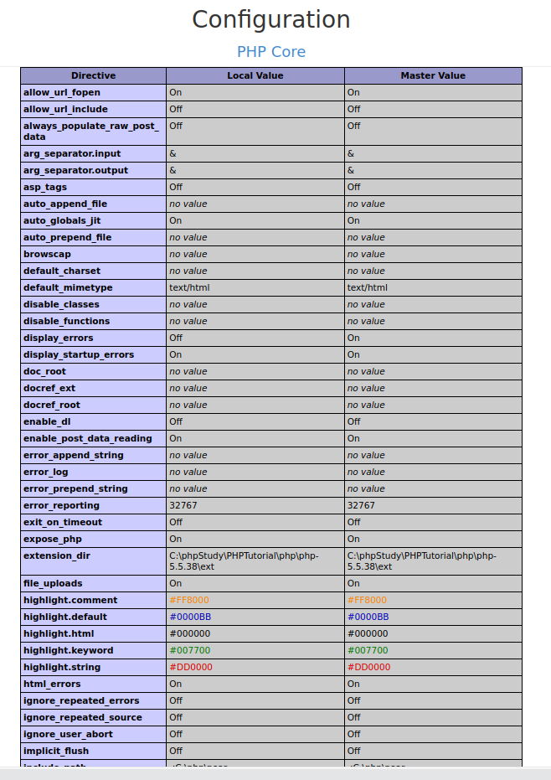The width and height of the screenshot is (551, 780).
Task: Click local value #000000 for highlight.html
Action: [189, 633]
